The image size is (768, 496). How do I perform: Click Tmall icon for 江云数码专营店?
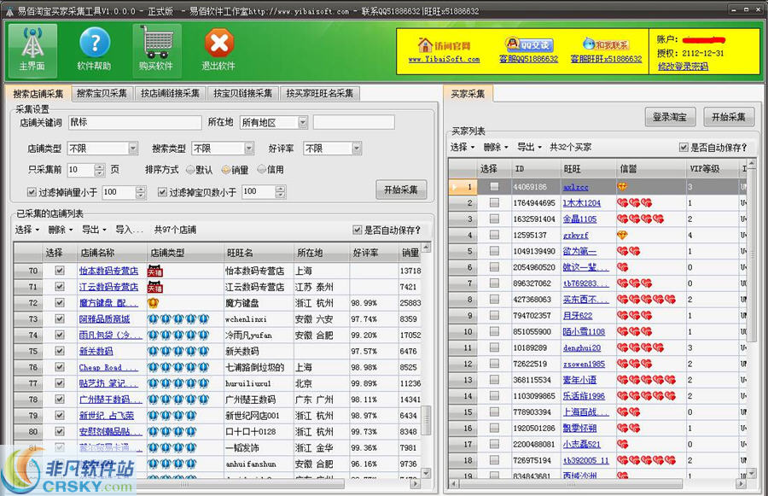tap(155, 287)
